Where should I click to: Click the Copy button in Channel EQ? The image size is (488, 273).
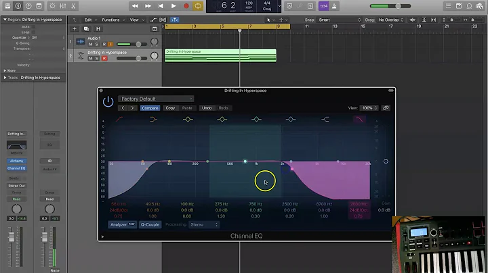point(170,108)
